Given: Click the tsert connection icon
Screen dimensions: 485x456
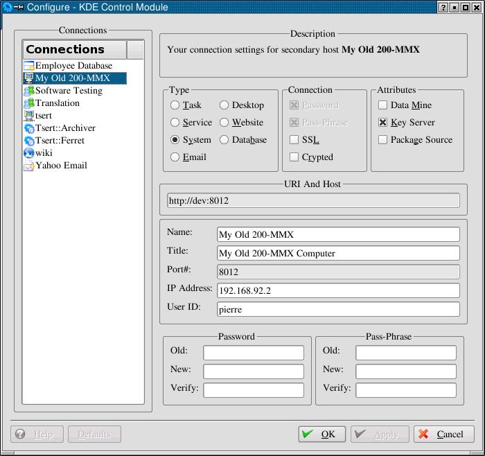Looking at the screenshot, I should point(28,116).
